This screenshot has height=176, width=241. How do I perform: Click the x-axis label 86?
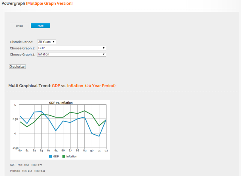coord(63,151)
